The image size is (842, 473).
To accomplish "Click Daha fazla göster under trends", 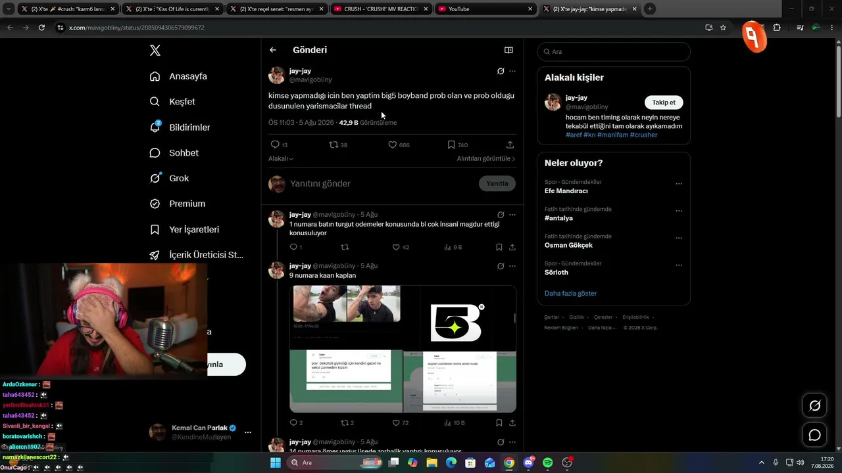I will pos(571,293).
